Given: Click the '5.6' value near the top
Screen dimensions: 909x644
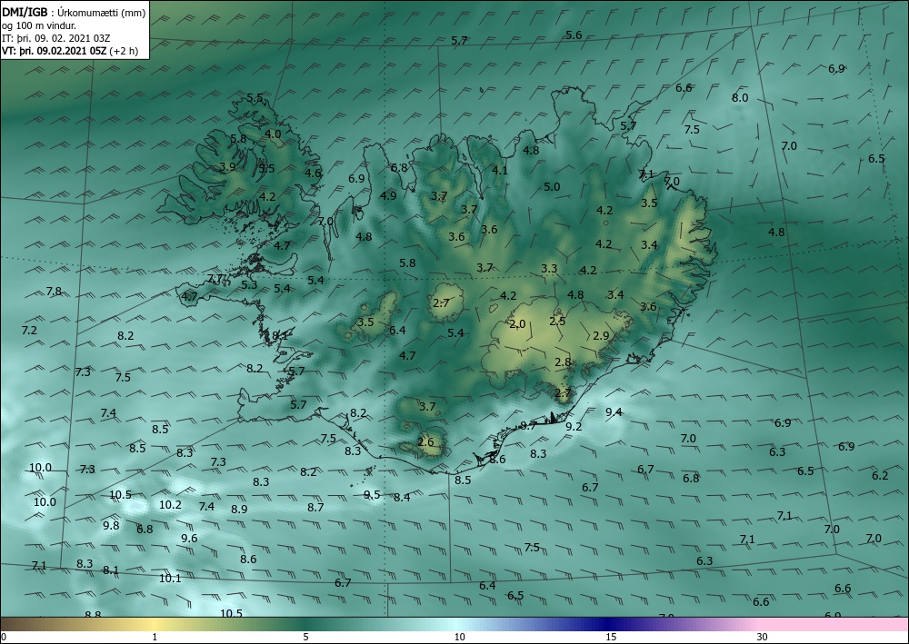Looking at the screenshot, I should click(x=574, y=35).
